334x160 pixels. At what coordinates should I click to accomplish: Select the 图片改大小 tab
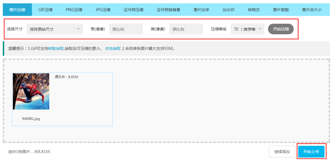[x=312, y=10]
